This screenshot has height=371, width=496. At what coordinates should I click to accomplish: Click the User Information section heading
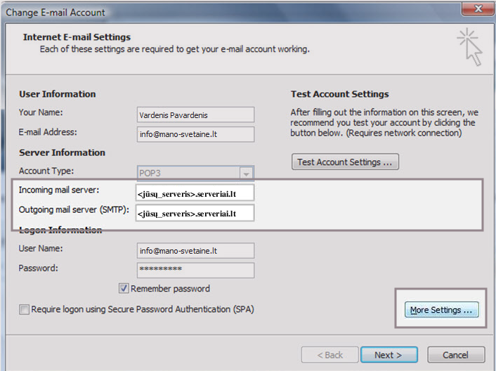[57, 94]
